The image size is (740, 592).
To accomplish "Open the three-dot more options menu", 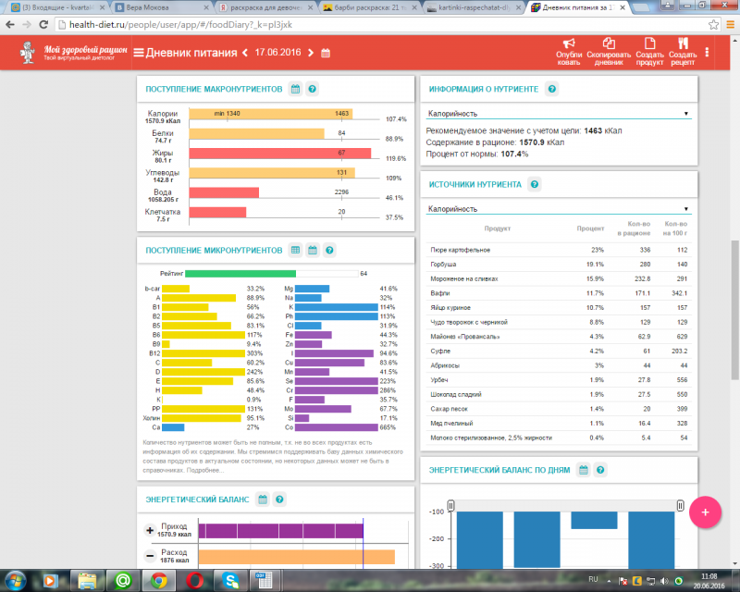I will 707,53.
